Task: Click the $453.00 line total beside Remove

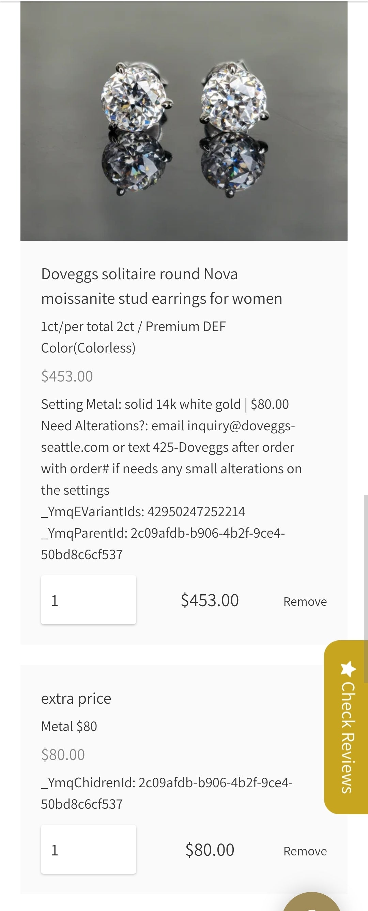Action: coord(210,600)
